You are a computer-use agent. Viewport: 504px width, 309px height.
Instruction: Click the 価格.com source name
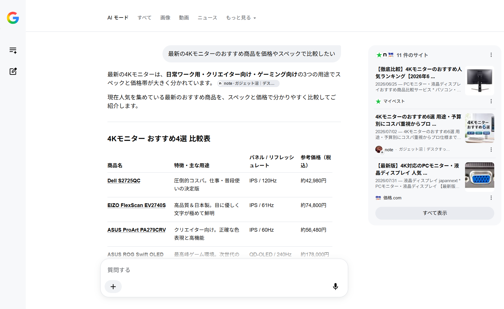(x=393, y=198)
